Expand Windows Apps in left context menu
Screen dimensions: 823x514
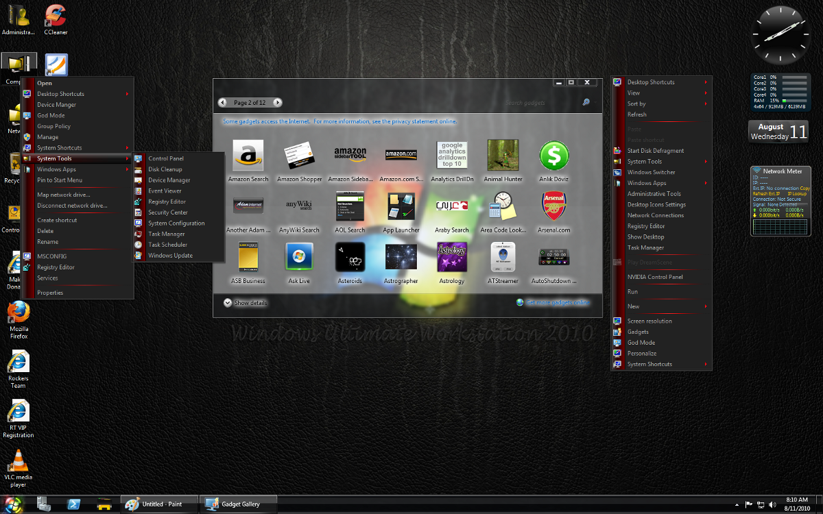pyautogui.click(x=77, y=169)
